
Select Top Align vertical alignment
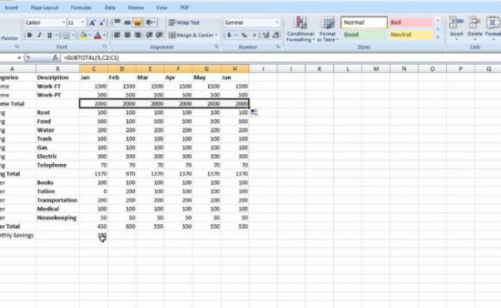[117, 22]
